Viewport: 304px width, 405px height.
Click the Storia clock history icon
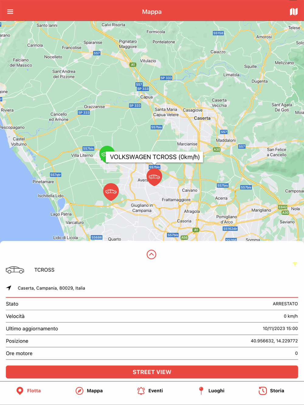click(x=263, y=391)
